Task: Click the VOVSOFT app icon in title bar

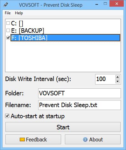Action: 6,5
